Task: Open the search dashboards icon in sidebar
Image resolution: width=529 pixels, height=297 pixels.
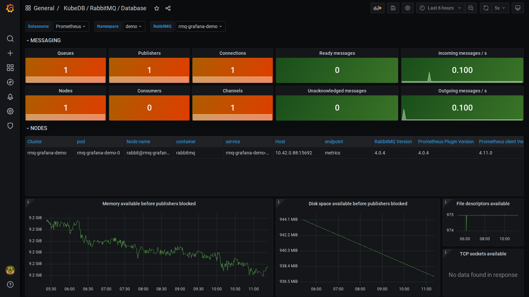Action: pyautogui.click(x=10, y=39)
